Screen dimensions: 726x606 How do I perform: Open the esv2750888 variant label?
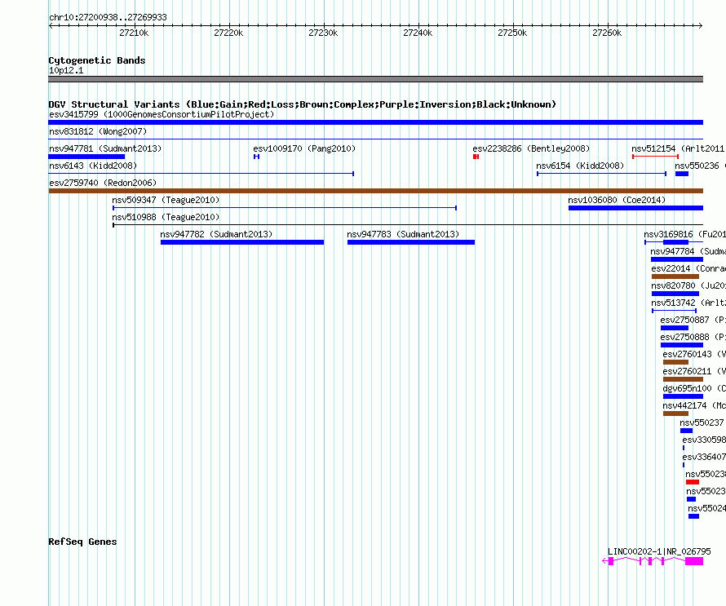coord(693,337)
